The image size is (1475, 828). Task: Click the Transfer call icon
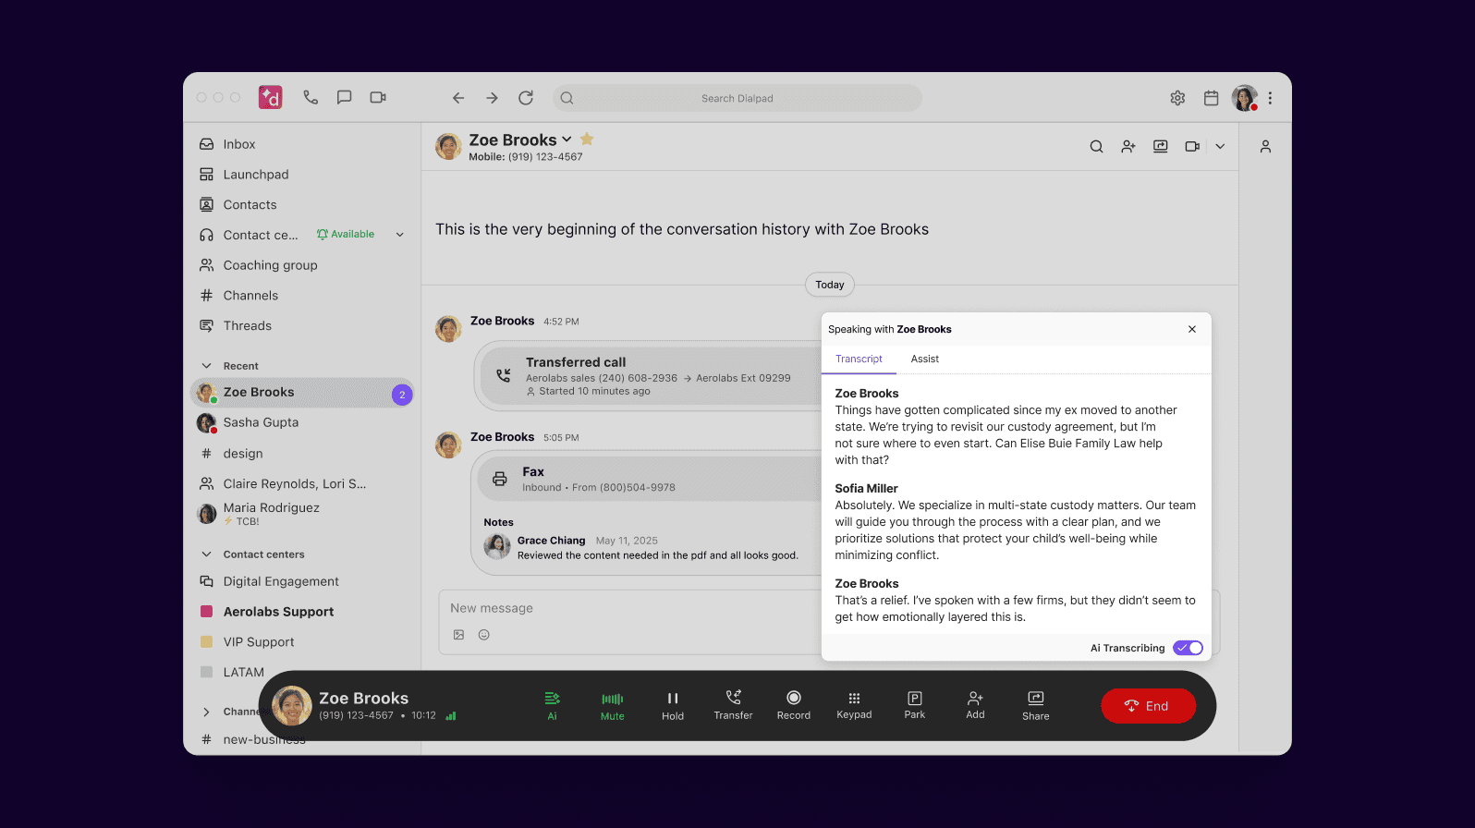[733, 699]
